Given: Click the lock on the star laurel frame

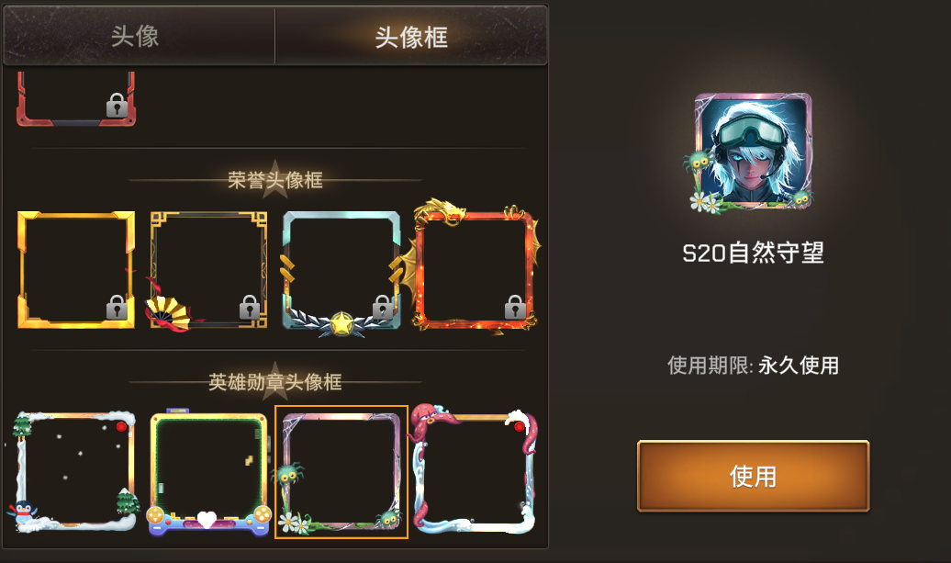Looking at the screenshot, I should [382, 308].
